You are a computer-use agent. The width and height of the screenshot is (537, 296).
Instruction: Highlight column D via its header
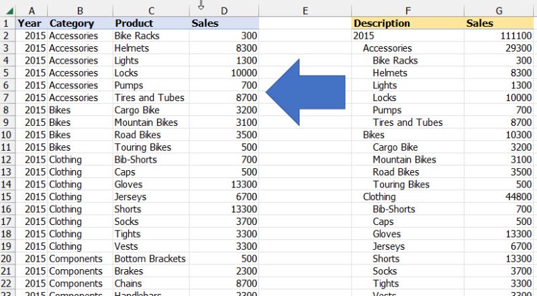[x=224, y=10]
